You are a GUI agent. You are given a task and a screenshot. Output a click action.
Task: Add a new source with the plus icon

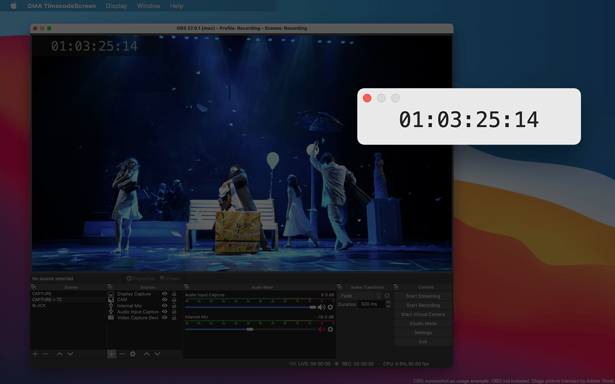(x=111, y=354)
